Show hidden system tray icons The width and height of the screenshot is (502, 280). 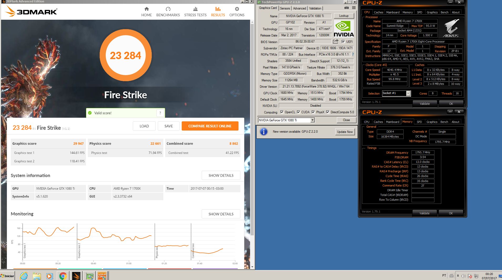458,276
